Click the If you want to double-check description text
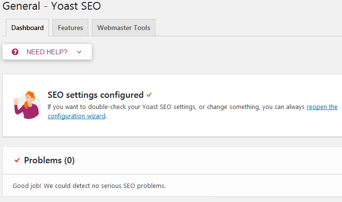This screenshot has width=342, height=202. [x=176, y=107]
